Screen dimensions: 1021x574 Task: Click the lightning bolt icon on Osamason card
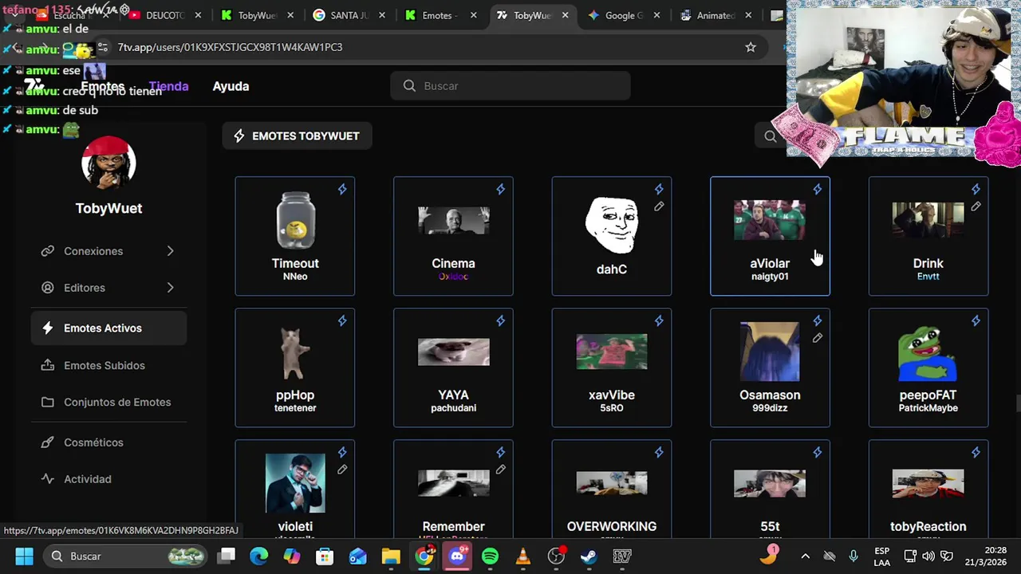point(817,321)
